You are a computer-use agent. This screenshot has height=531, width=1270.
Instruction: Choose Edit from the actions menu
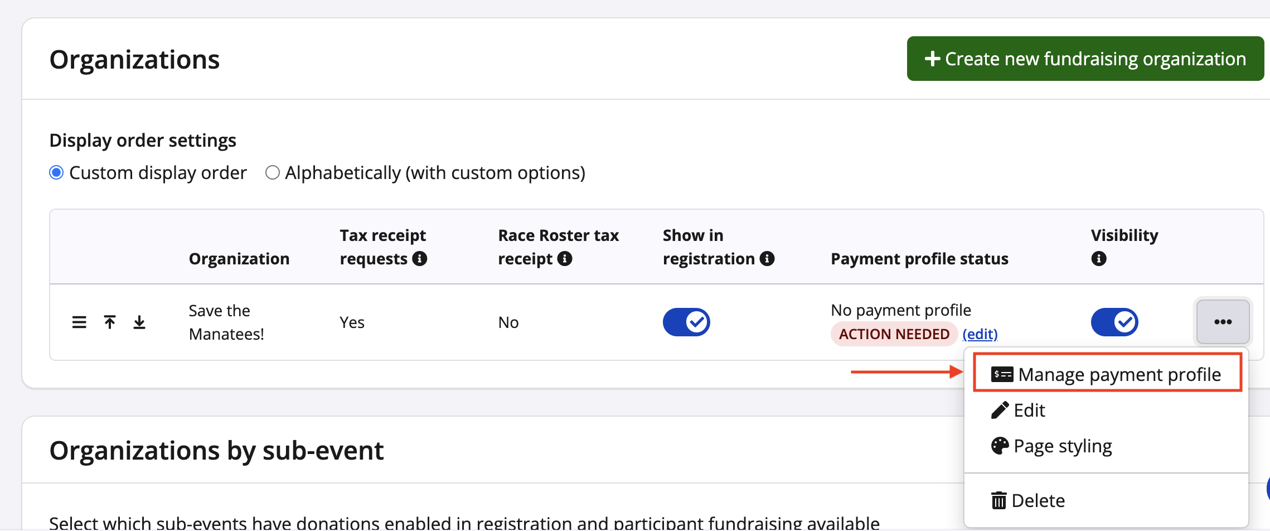pos(1029,411)
